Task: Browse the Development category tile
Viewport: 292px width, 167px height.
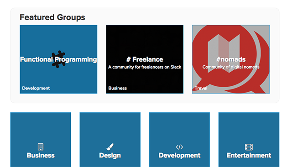Action: [179, 140]
